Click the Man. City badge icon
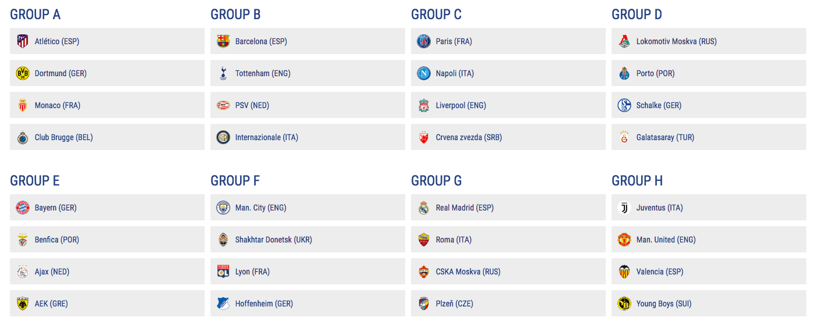 [223, 208]
